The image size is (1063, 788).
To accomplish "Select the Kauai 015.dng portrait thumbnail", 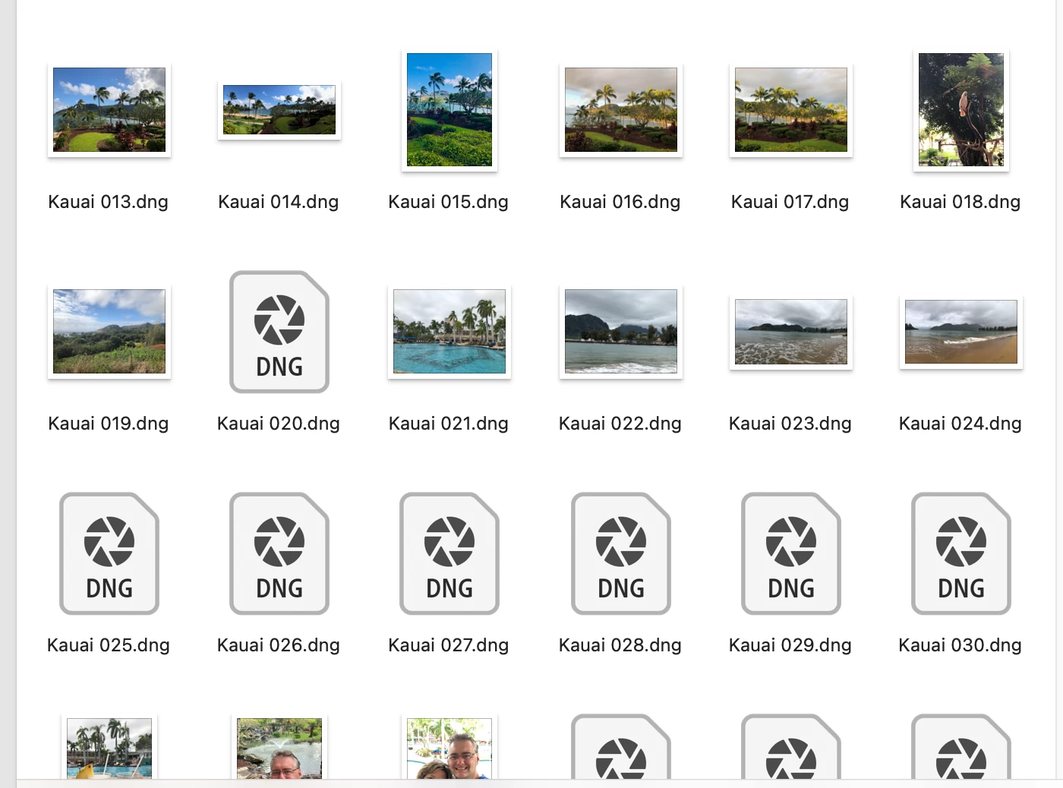I will tap(449, 109).
